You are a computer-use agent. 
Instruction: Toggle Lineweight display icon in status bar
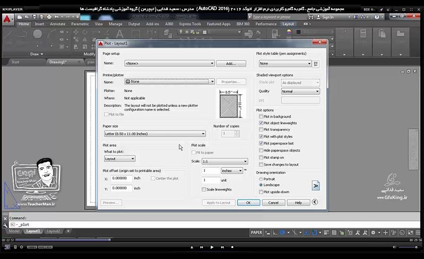[x=326, y=233]
